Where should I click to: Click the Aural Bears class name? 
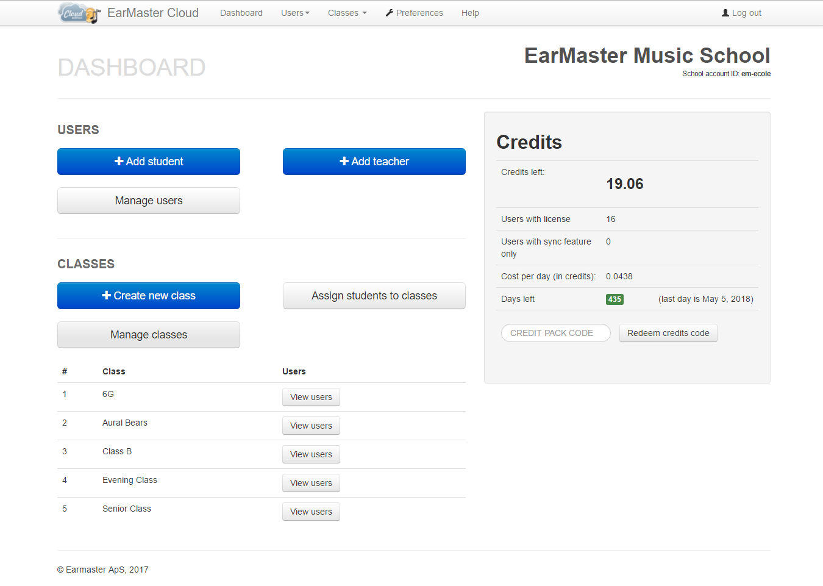click(125, 423)
